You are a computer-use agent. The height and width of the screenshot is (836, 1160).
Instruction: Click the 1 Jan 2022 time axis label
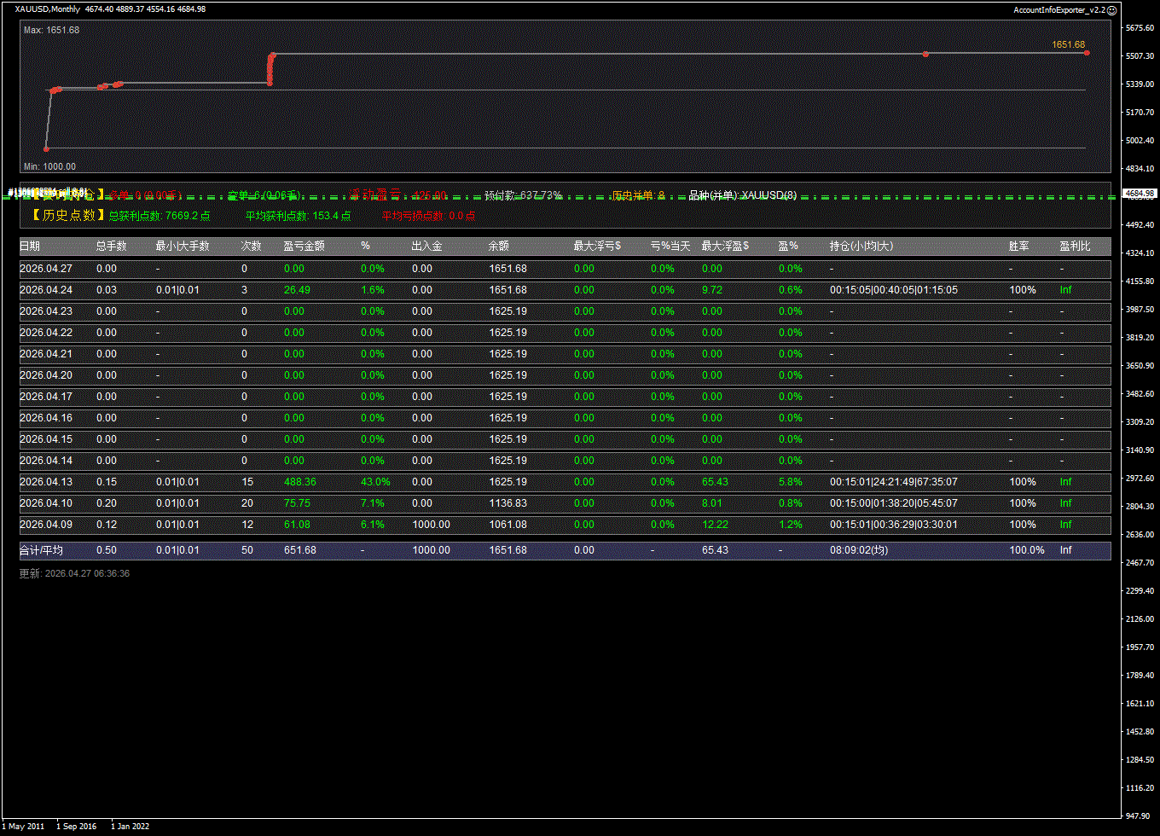click(x=130, y=826)
